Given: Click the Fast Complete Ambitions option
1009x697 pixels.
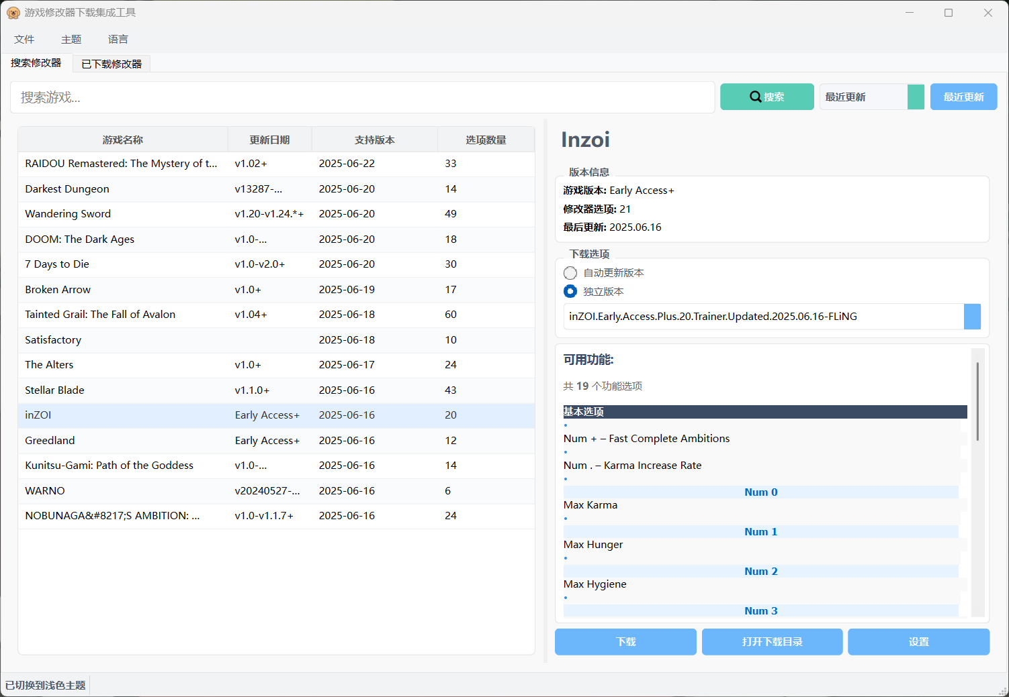Looking at the screenshot, I should click(646, 439).
